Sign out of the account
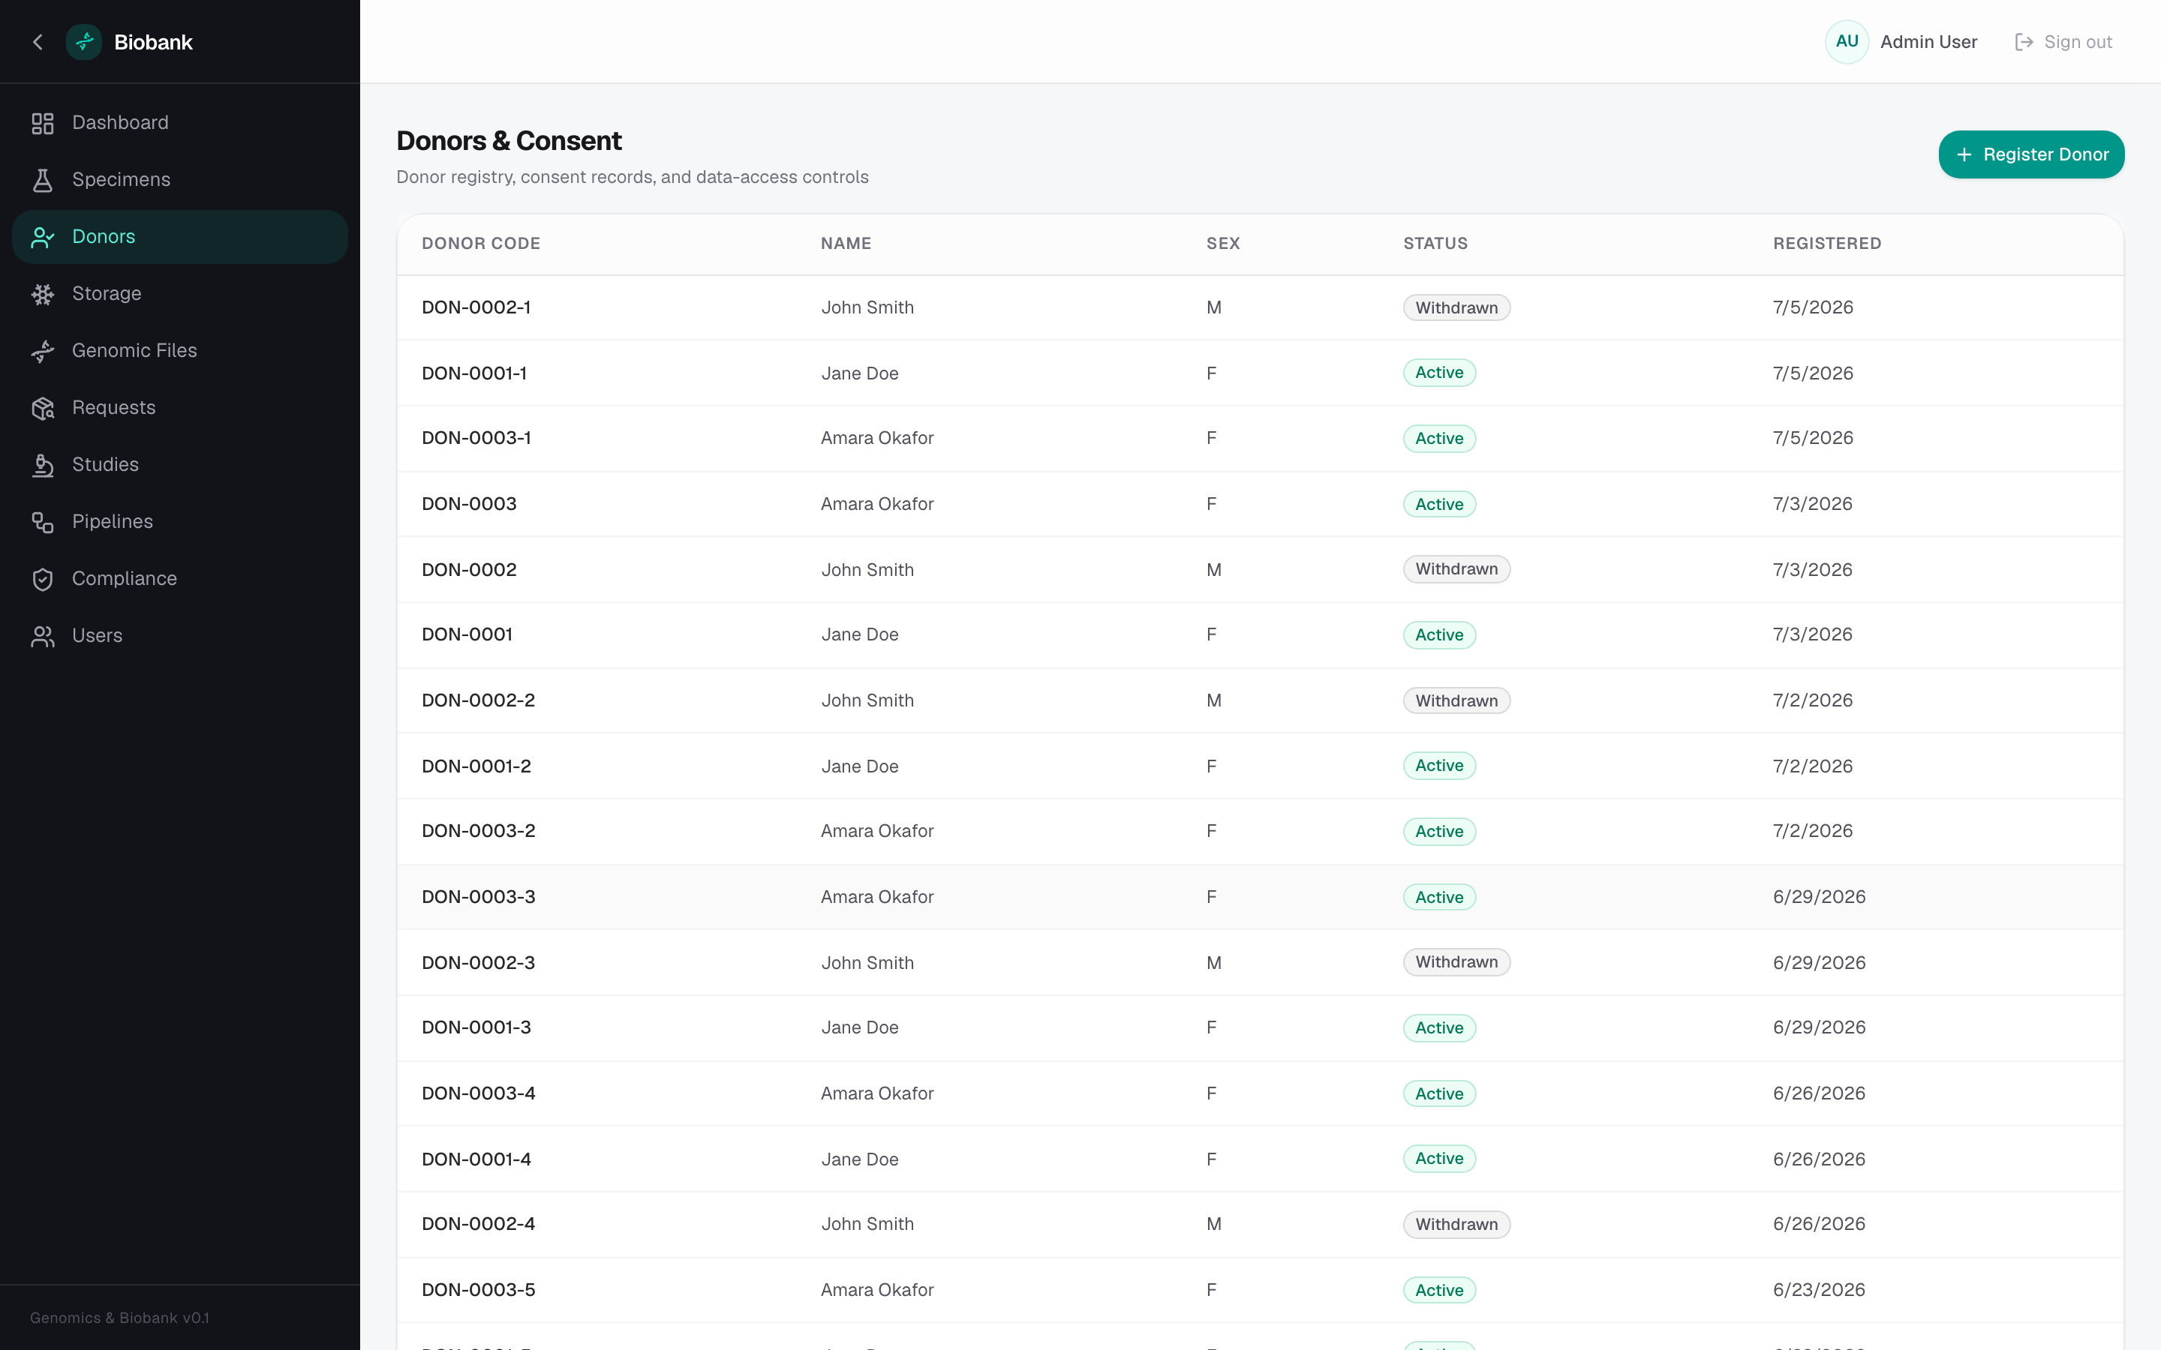Screen dimensions: 2161x1350 (2063, 42)
